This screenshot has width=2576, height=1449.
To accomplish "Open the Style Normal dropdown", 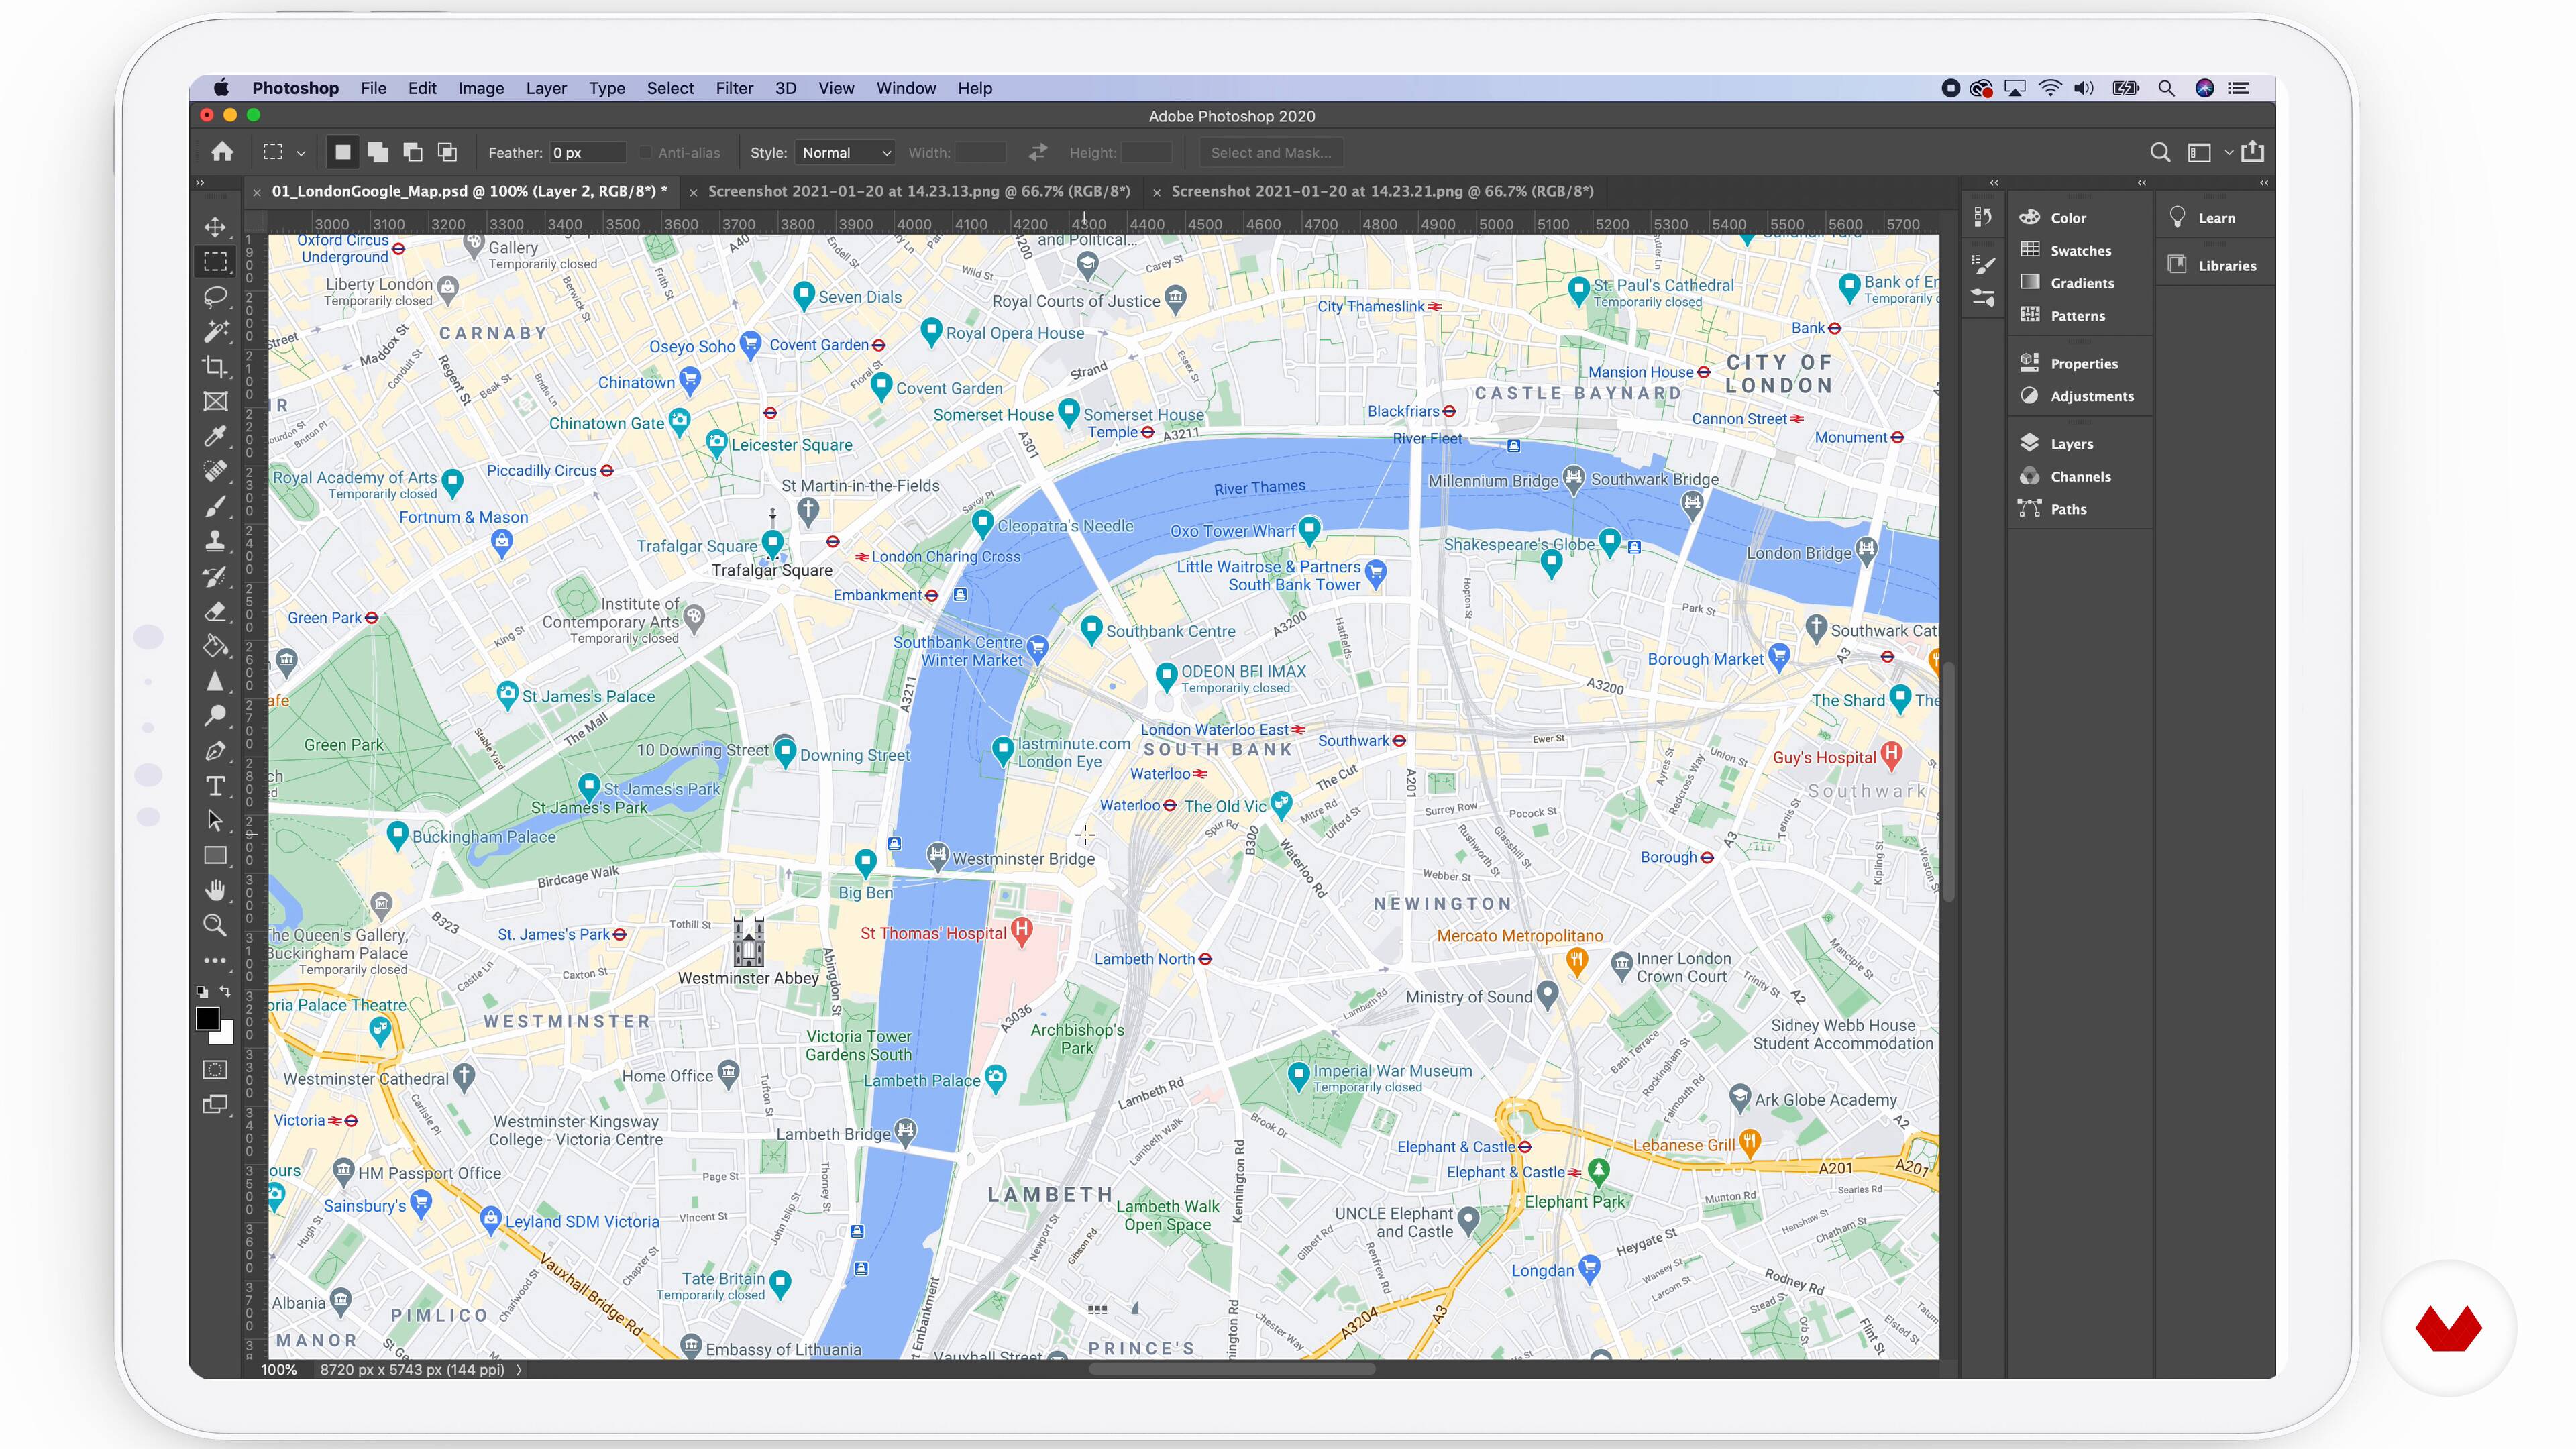I will 846,153.
